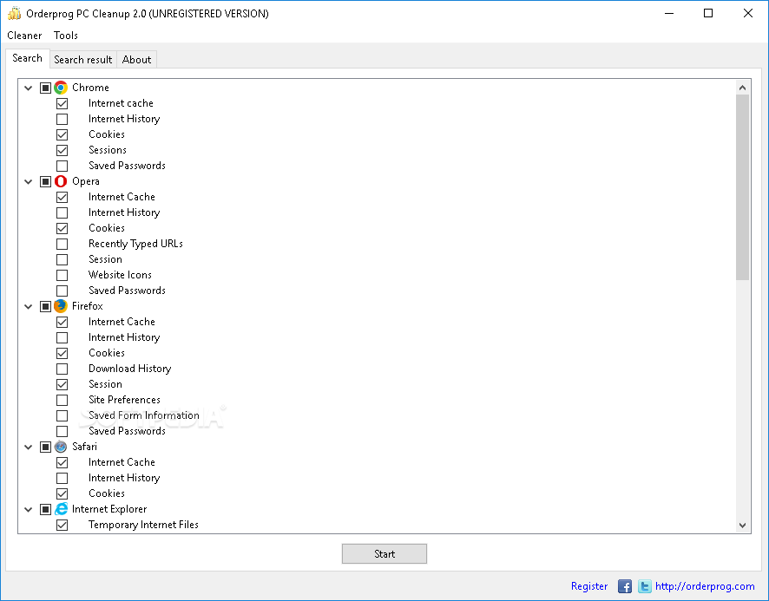Viewport: 769px width, 601px height.
Task: Uncheck Chrome Cookies
Action: click(x=62, y=134)
